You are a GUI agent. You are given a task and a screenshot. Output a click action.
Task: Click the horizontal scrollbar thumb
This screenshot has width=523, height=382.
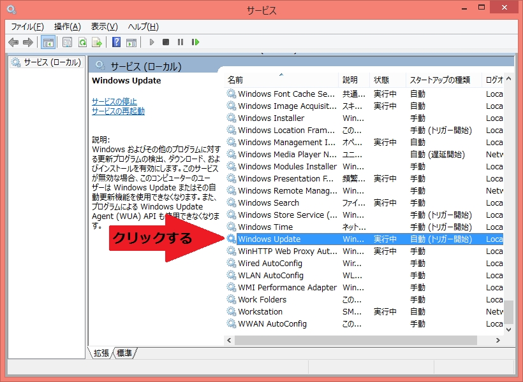(356, 340)
